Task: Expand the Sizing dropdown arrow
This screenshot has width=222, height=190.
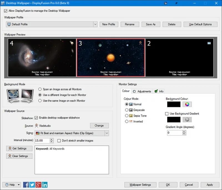Action: pos(107,133)
